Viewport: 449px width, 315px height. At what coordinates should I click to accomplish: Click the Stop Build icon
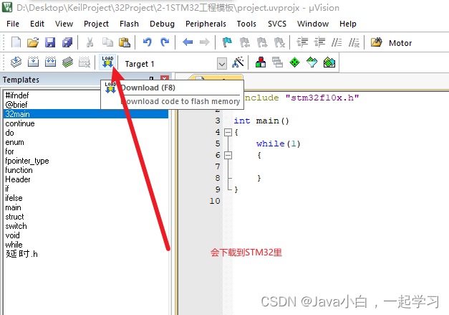[x=85, y=62]
